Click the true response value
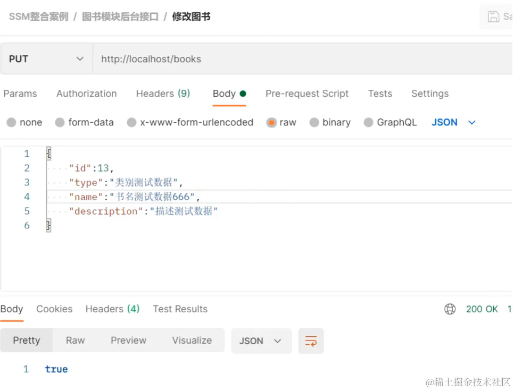Image resolution: width=514 pixels, height=391 pixels. pos(56,369)
